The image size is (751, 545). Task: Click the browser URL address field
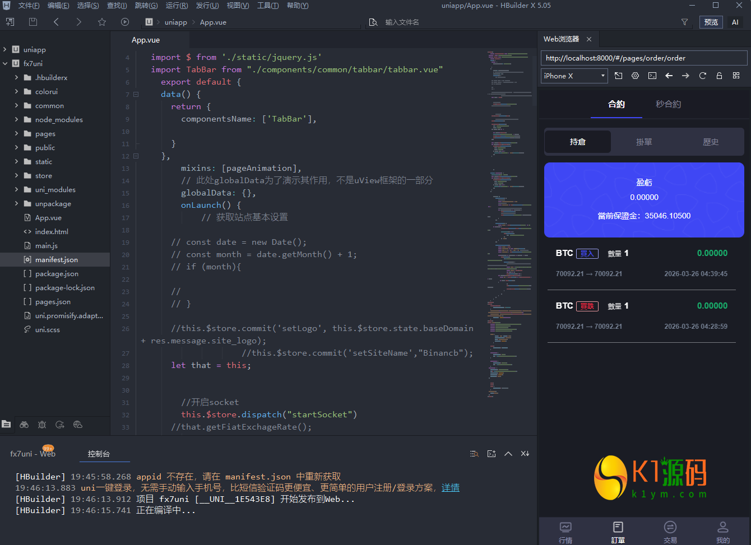click(644, 58)
